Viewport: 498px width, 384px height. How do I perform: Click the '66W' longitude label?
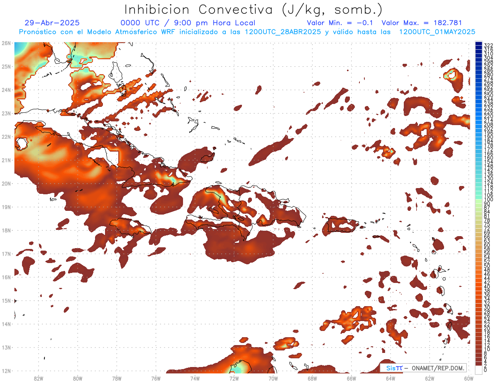click(x=352, y=379)
